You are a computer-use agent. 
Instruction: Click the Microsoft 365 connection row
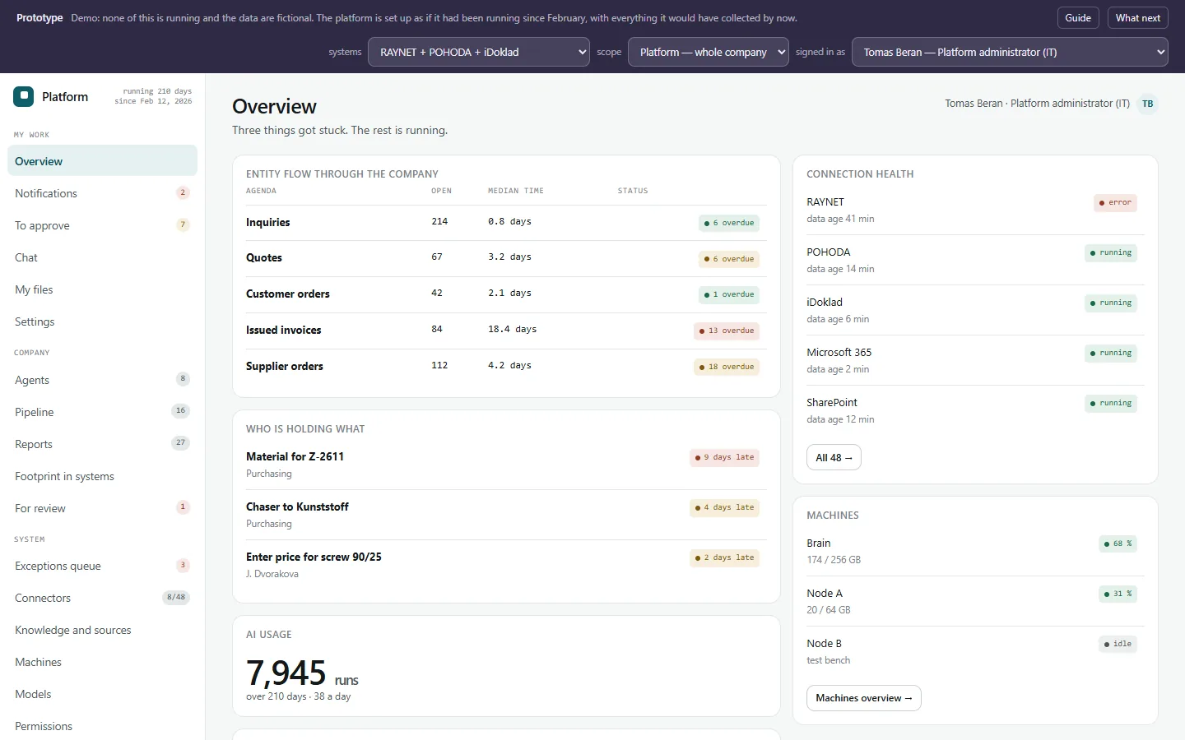[975, 360]
